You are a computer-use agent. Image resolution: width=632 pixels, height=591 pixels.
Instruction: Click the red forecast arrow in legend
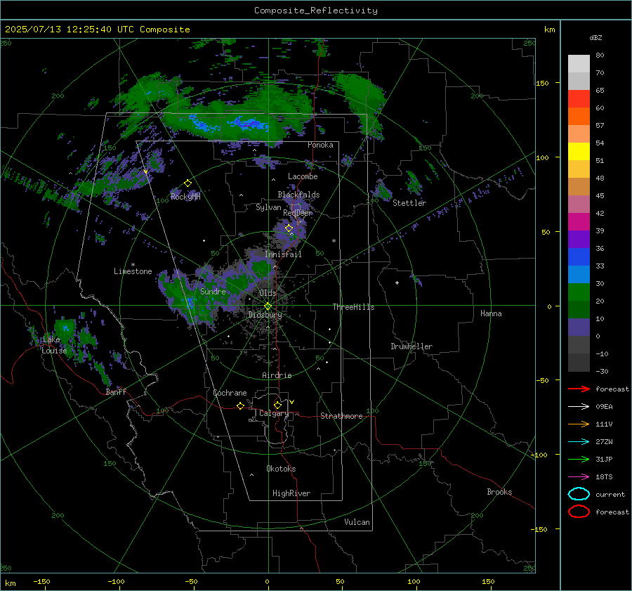click(x=579, y=389)
